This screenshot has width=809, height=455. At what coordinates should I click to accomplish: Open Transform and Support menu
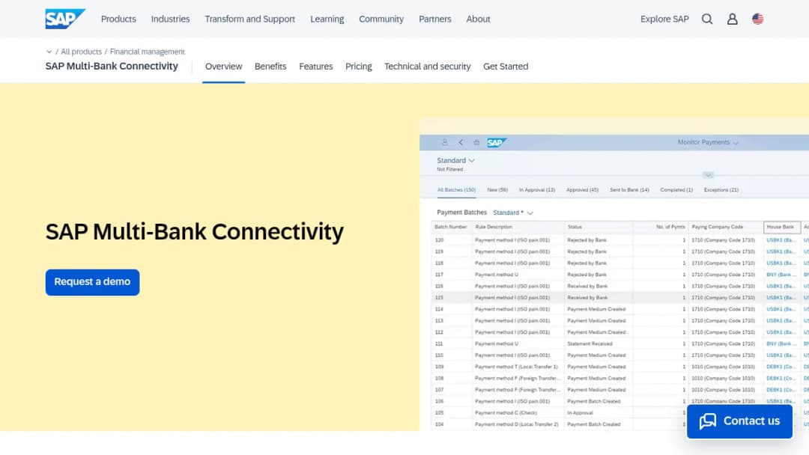coord(249,19)
